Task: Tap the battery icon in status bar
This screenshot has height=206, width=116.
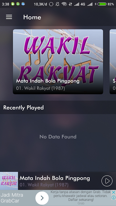Action: (102, 4)
